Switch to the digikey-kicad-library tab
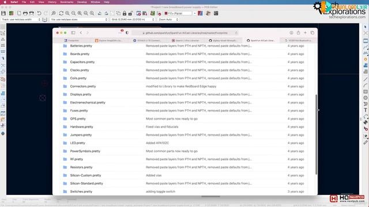Viewport: 369px width, 207px height. click(223, 41)
